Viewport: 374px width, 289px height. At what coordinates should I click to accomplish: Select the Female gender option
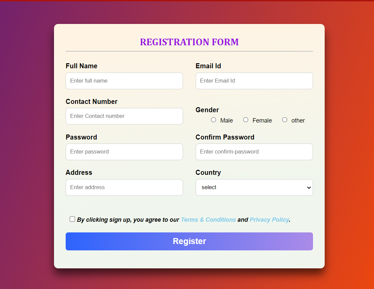pos(246,120)
